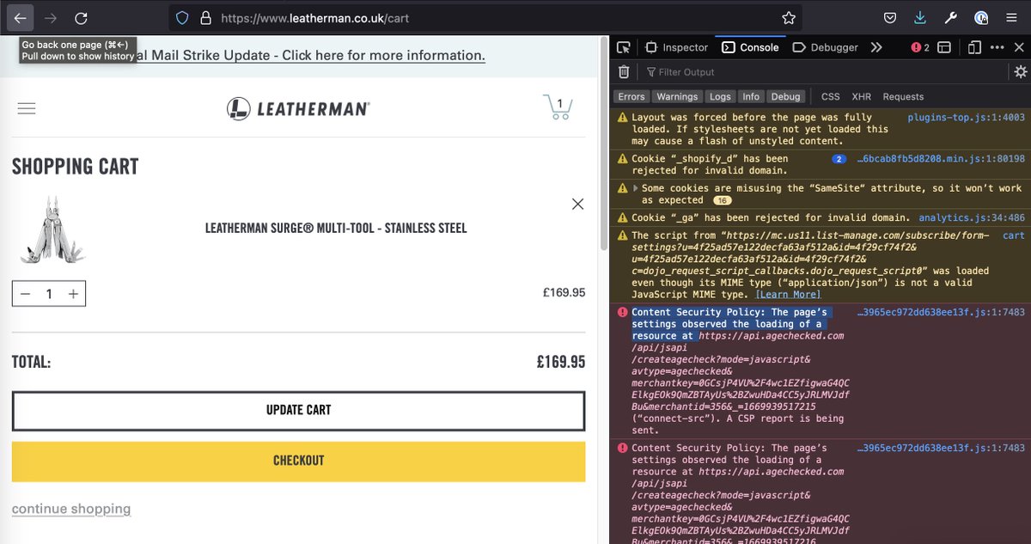Click the UPDATE CART button
Screen dimensions: 1031x544
pos(298,410)
